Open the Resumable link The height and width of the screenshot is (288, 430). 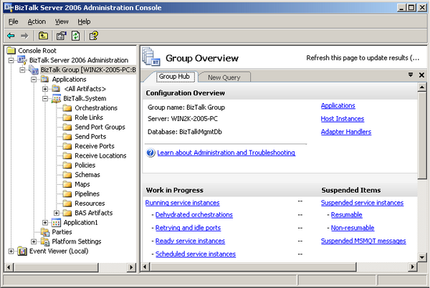[x=346, y=215]
